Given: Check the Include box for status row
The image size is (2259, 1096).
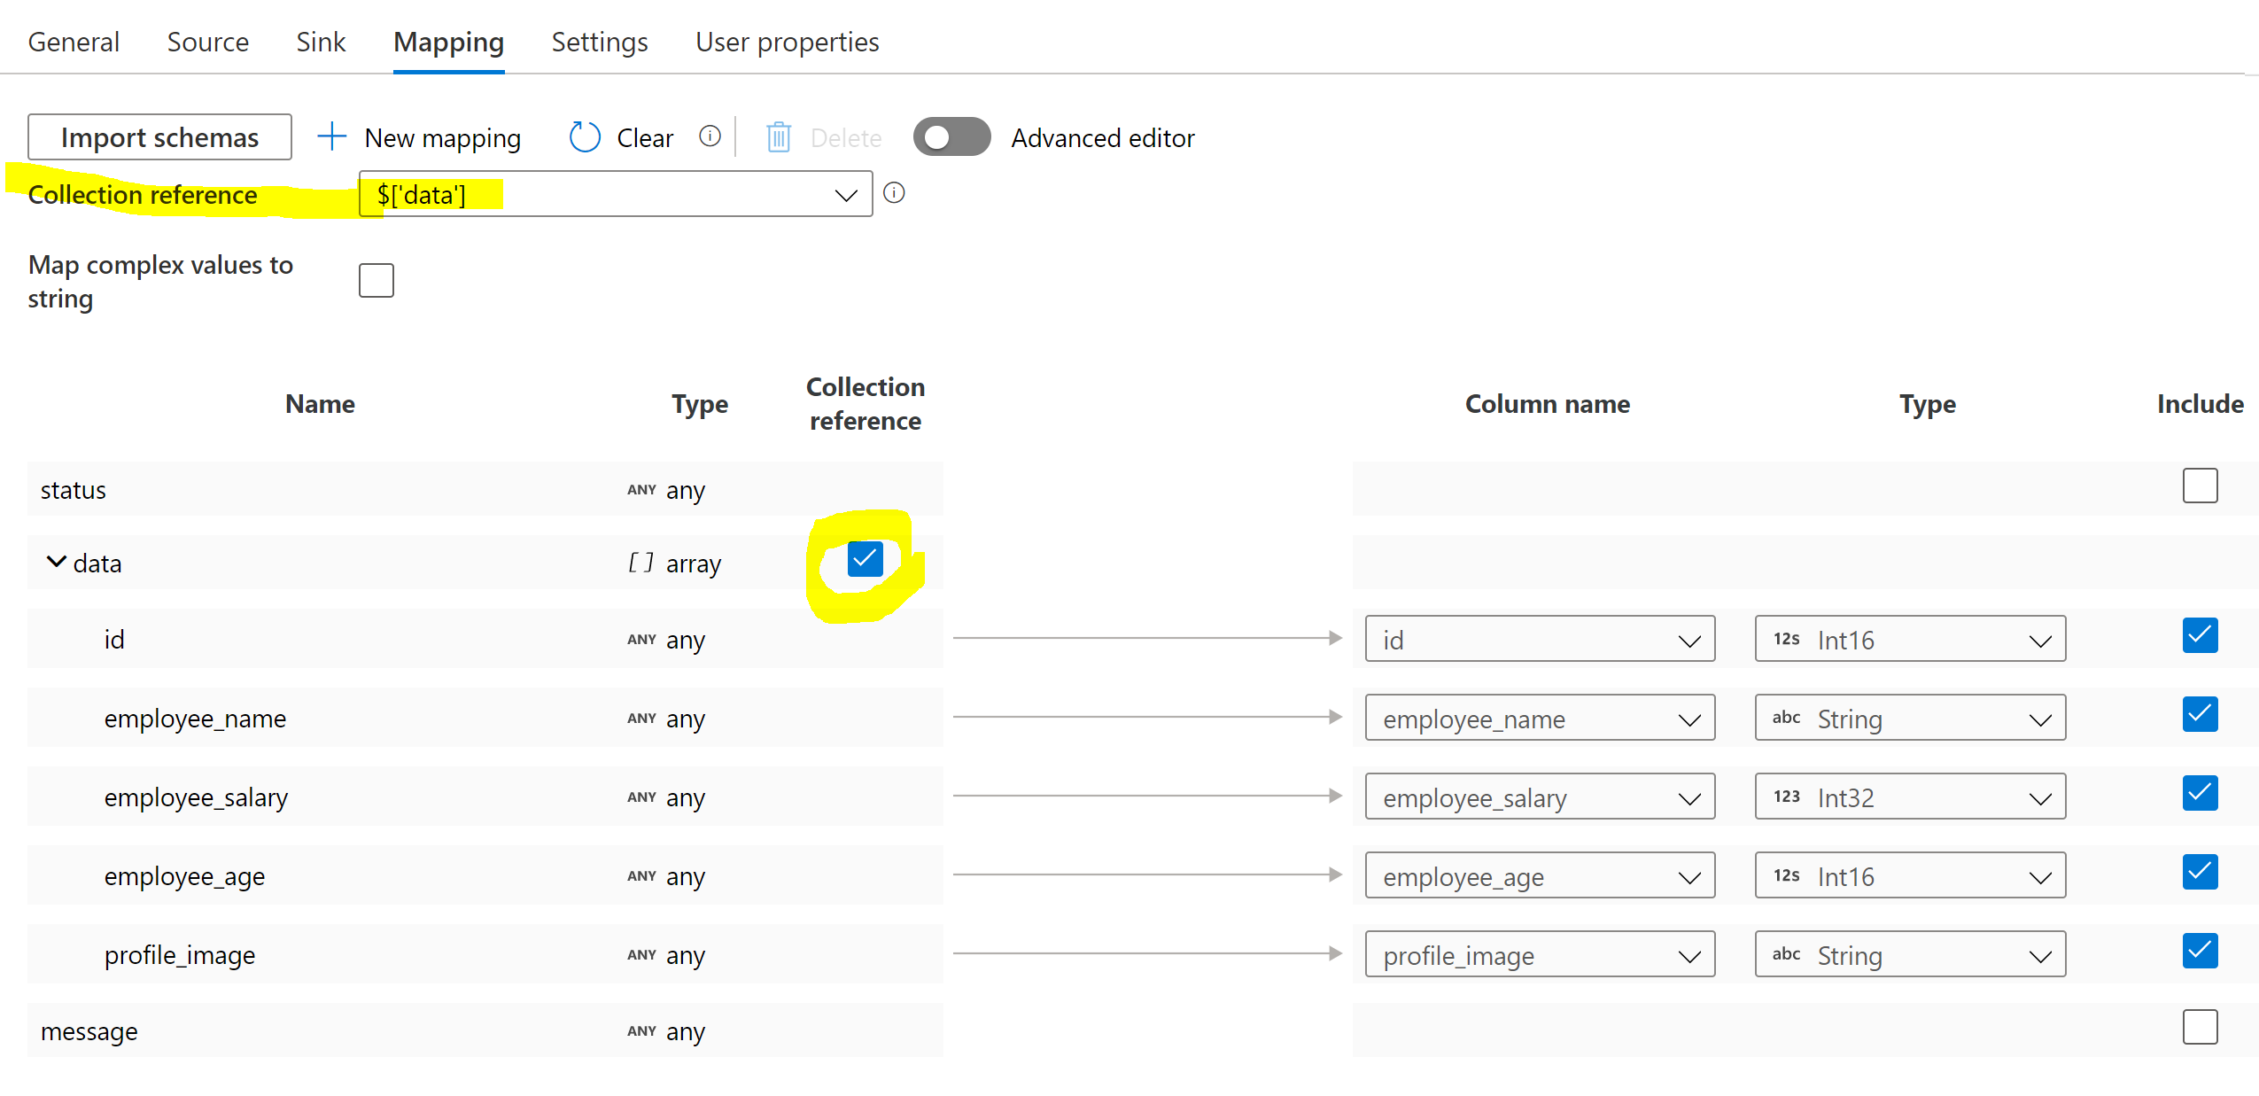Looking at the screenshot, I should [2200, 486].
